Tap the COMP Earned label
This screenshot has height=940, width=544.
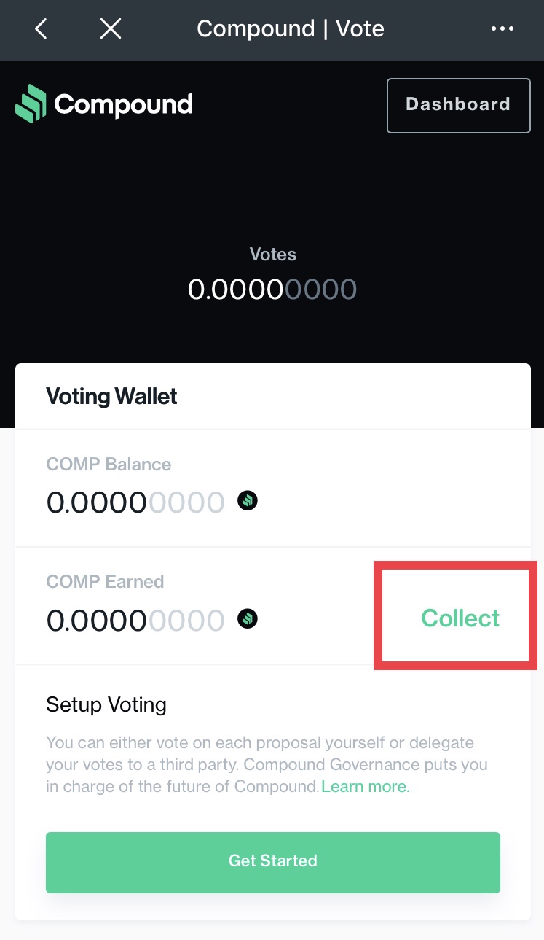(105, 582)
